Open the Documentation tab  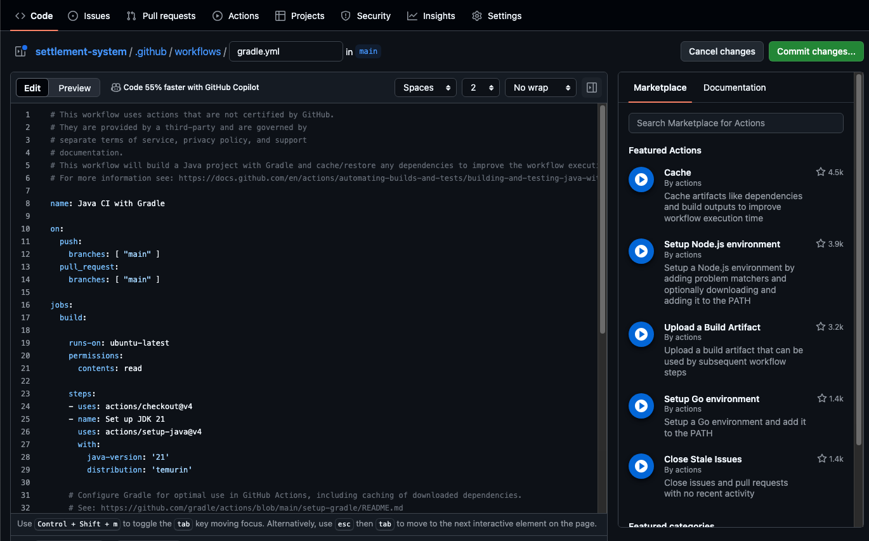pos(735,88)
